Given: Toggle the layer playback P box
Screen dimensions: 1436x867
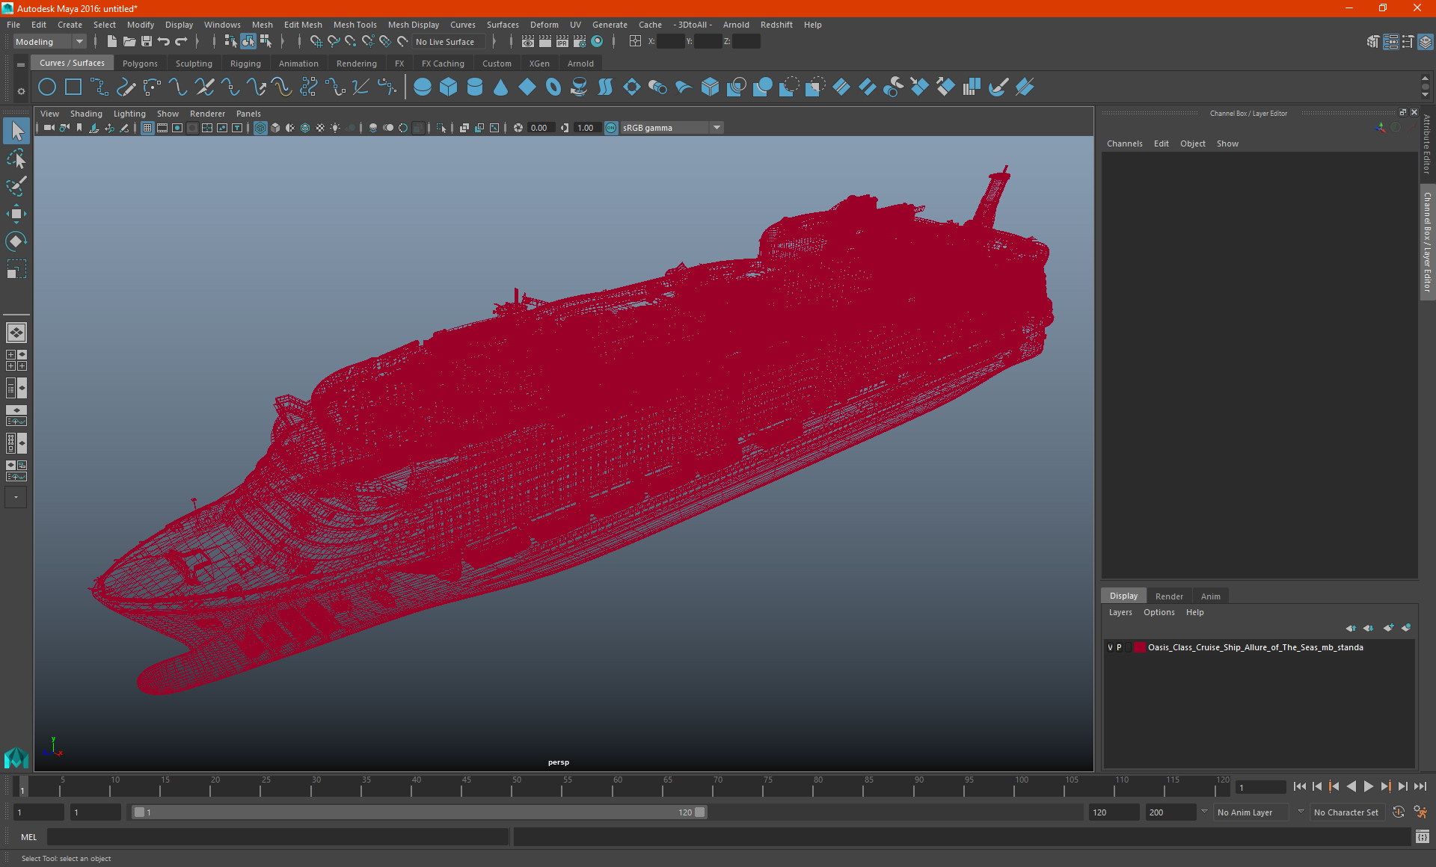Looking at the screenshot, I should 1119,647.
